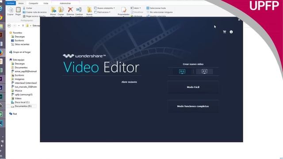The height and width of the screenshot is (159, 283).
Task: Click Pegar acceso directo
Action: point(34,16)
